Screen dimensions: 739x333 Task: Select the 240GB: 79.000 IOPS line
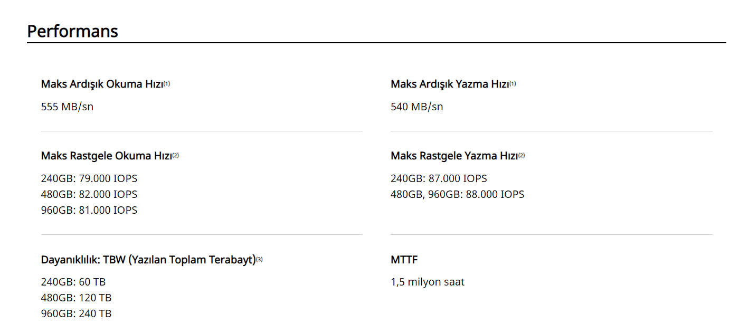tap(89, 178)
